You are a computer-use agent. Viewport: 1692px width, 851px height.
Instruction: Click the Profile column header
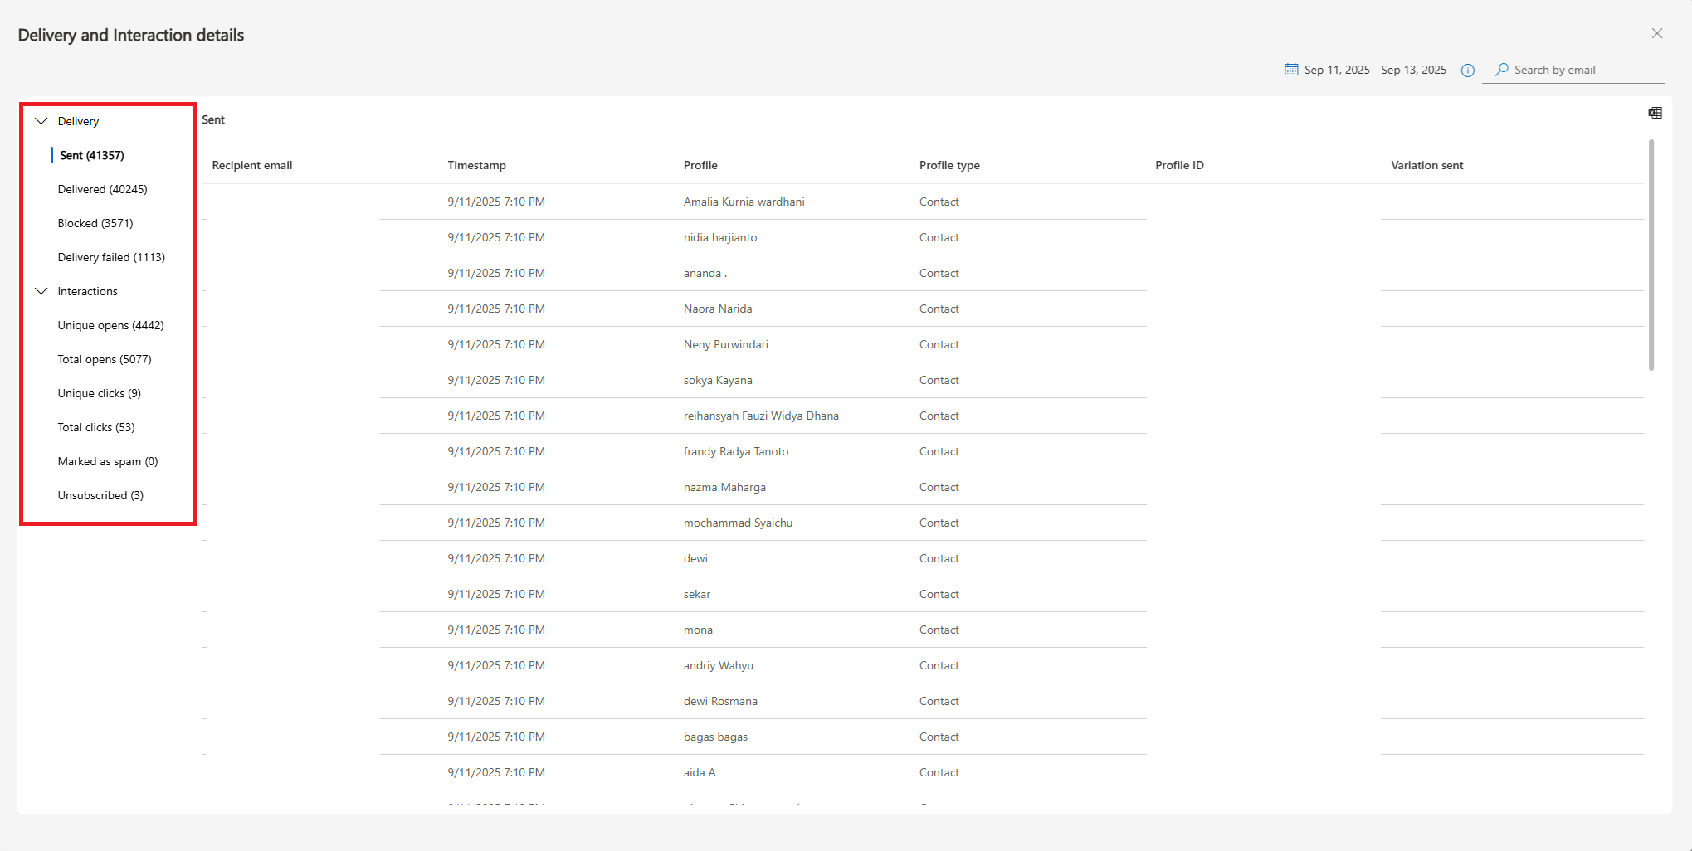[700, 165]
